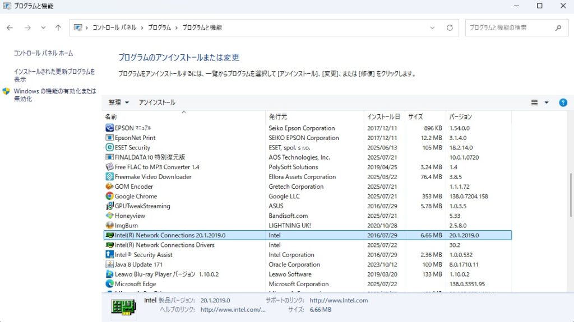Viewport: 574px width, 322px height.
Task: Open the 整理 dropdown menu
Action: 119,102
